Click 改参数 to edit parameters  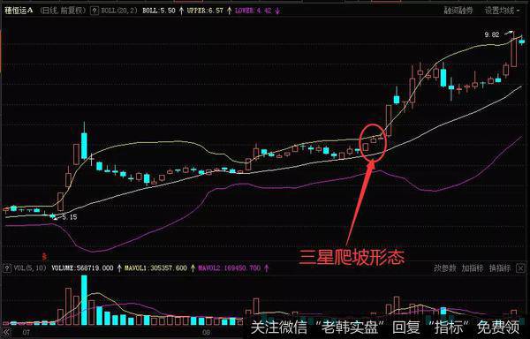(445, 268)
